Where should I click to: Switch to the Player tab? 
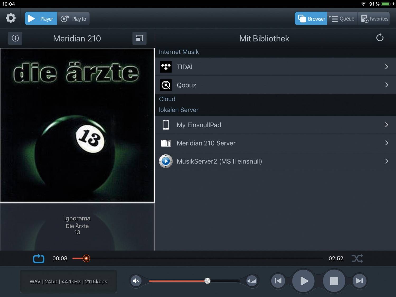click(41, 19)
